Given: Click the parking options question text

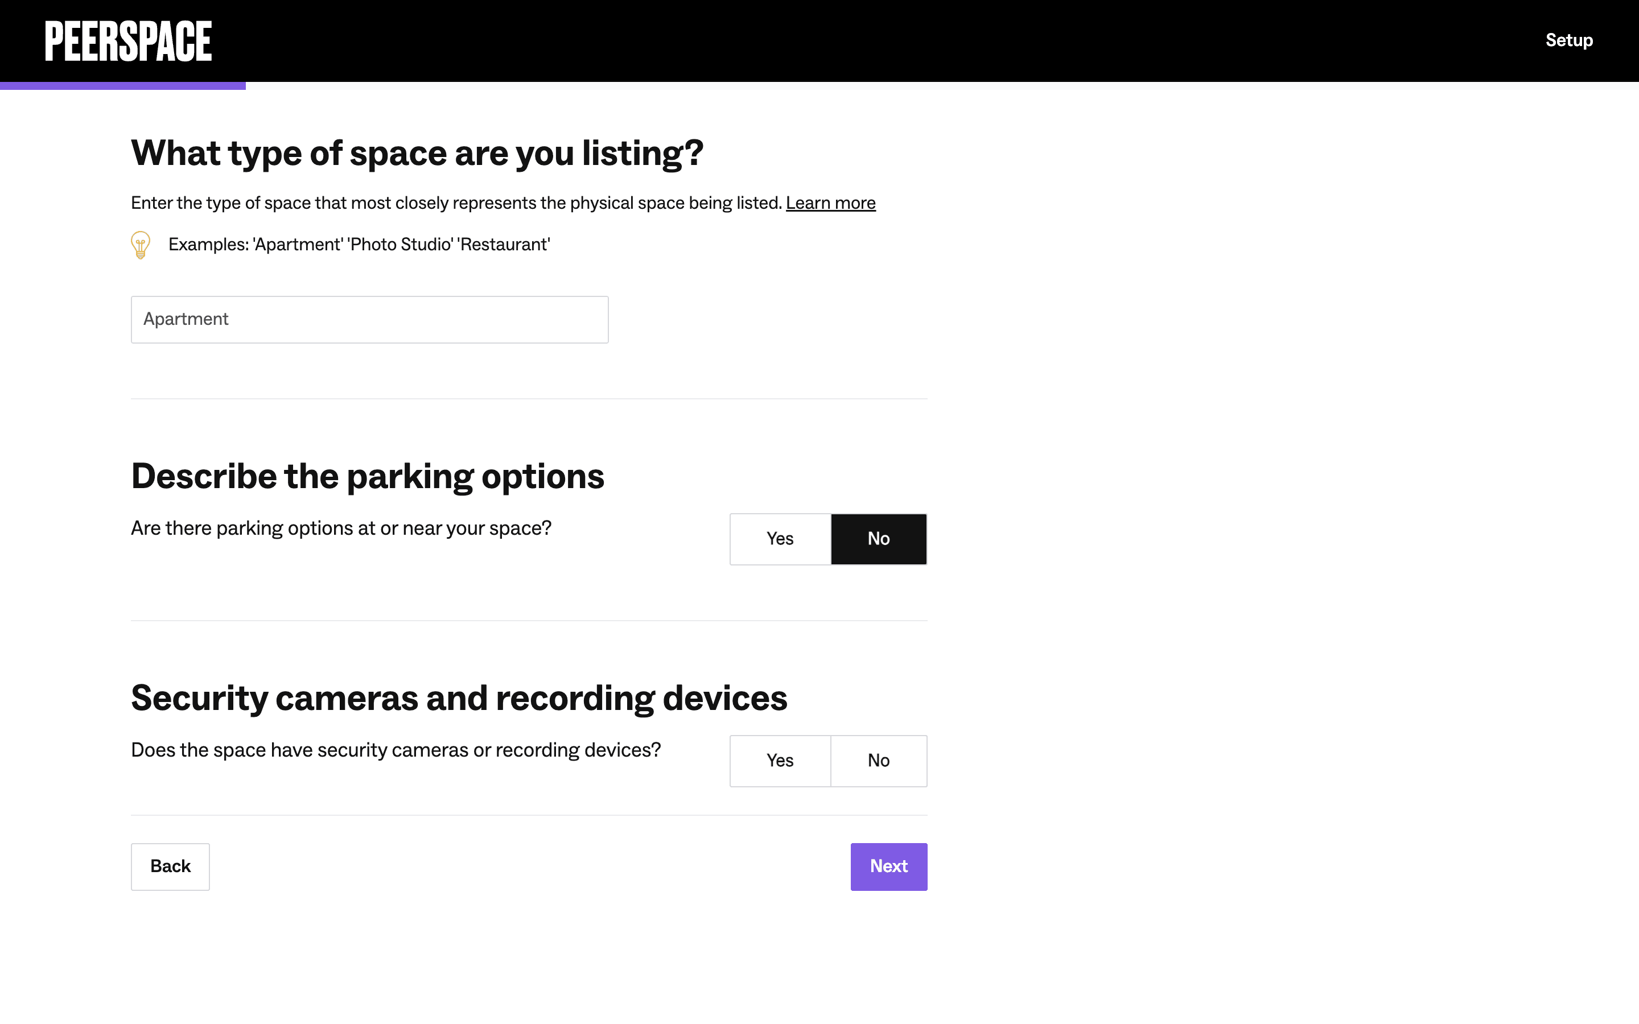Looking at the screenshot, I should tap(341, 528).
